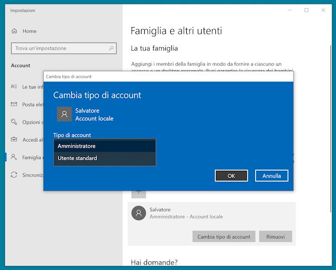Screen dimensions: 336x270
Task: Click Cambia tipo di account button for Salvatore
Action: coord(224,236)
